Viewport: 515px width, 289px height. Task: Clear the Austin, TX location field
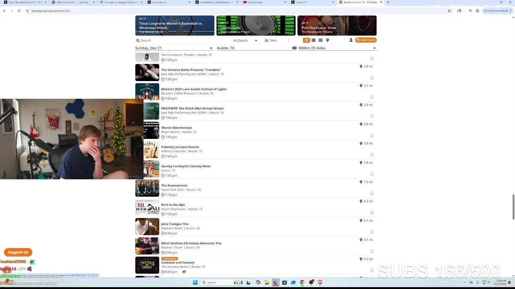[294, 48]
